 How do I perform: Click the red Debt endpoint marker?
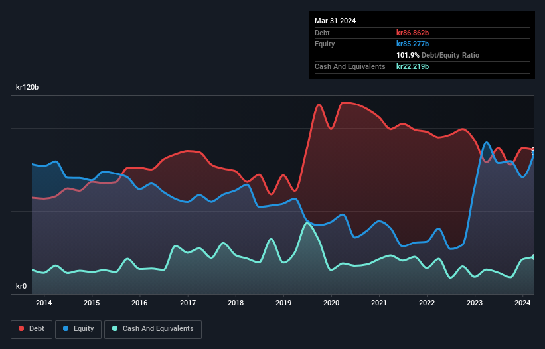(x=534, y=150)
